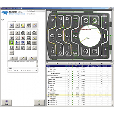The width and height of the screenshot is (114, 114).
Task: Select the diagonal red line tool
Action: tap(17, 38)
